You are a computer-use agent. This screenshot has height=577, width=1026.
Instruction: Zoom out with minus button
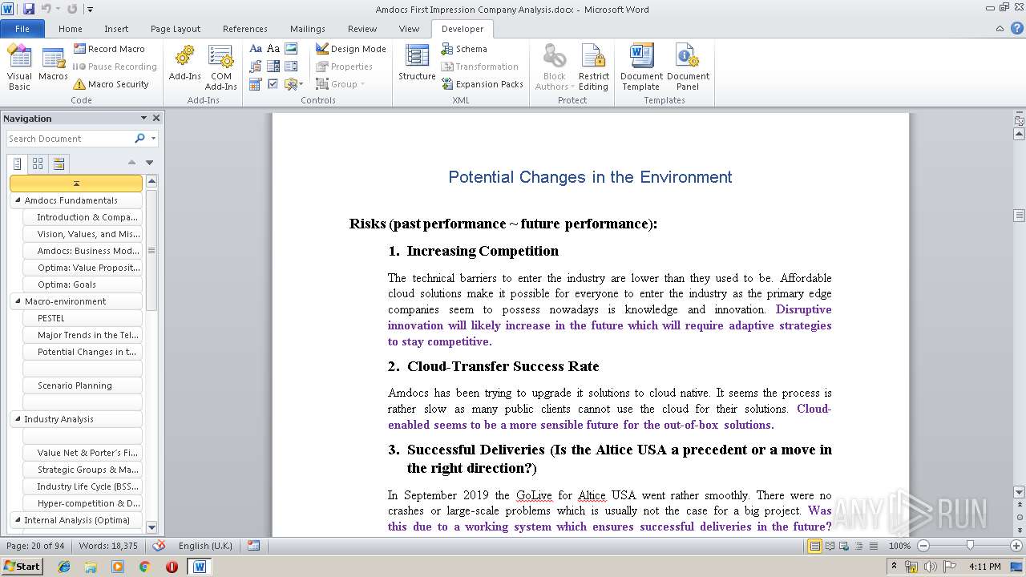(923, 546)
